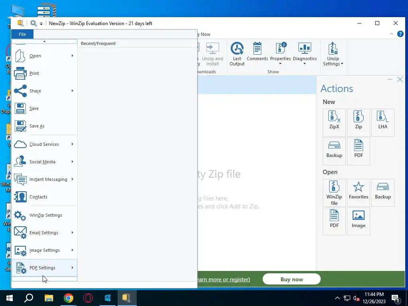Open taskbar search
This screenshot has height=306, width=408.
29,298
